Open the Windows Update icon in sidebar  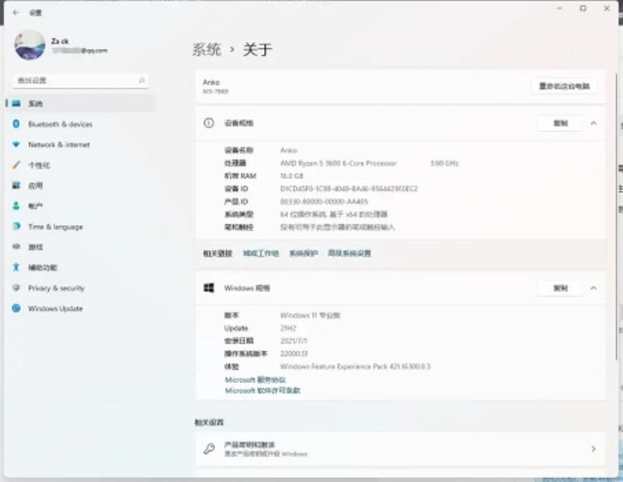(16, 308)
